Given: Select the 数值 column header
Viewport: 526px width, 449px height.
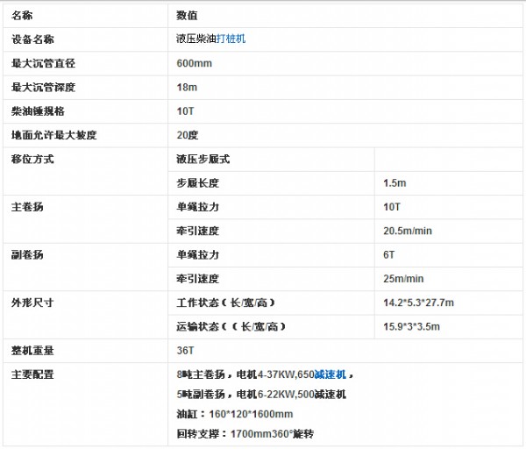Looking at the screenshot, I should [186, 16].
